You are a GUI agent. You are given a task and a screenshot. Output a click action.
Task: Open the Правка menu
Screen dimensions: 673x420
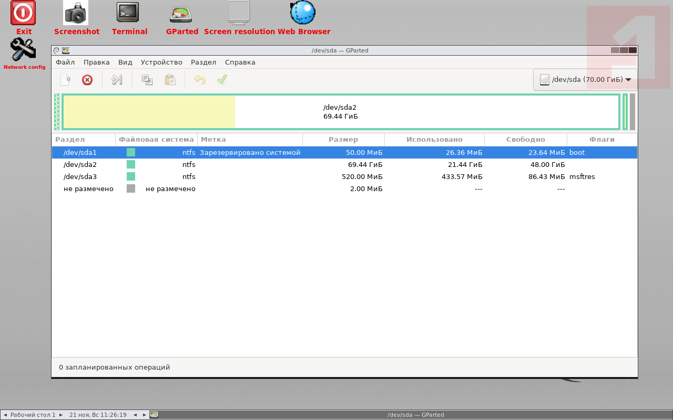click(x=97, y=62)
